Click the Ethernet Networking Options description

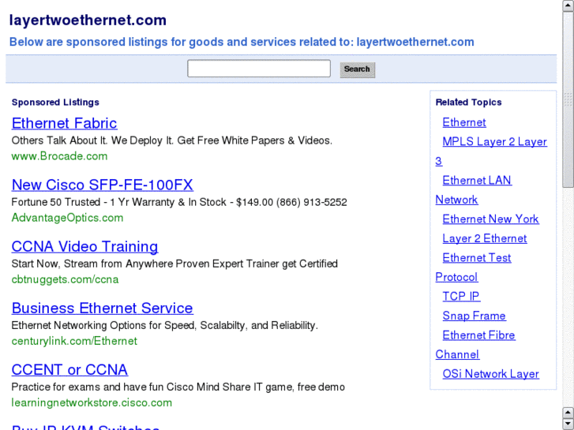165,325
